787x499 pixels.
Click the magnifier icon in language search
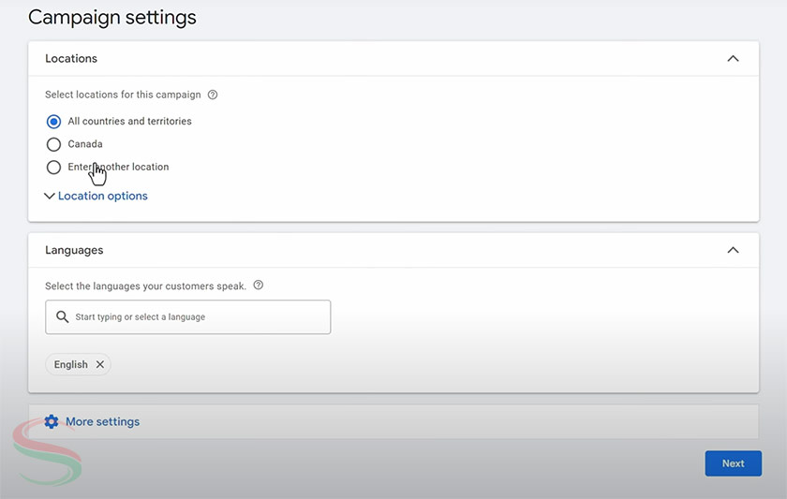click(x=63, y=317)
